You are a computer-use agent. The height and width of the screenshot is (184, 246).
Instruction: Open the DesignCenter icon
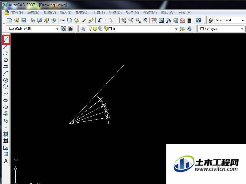161,20
